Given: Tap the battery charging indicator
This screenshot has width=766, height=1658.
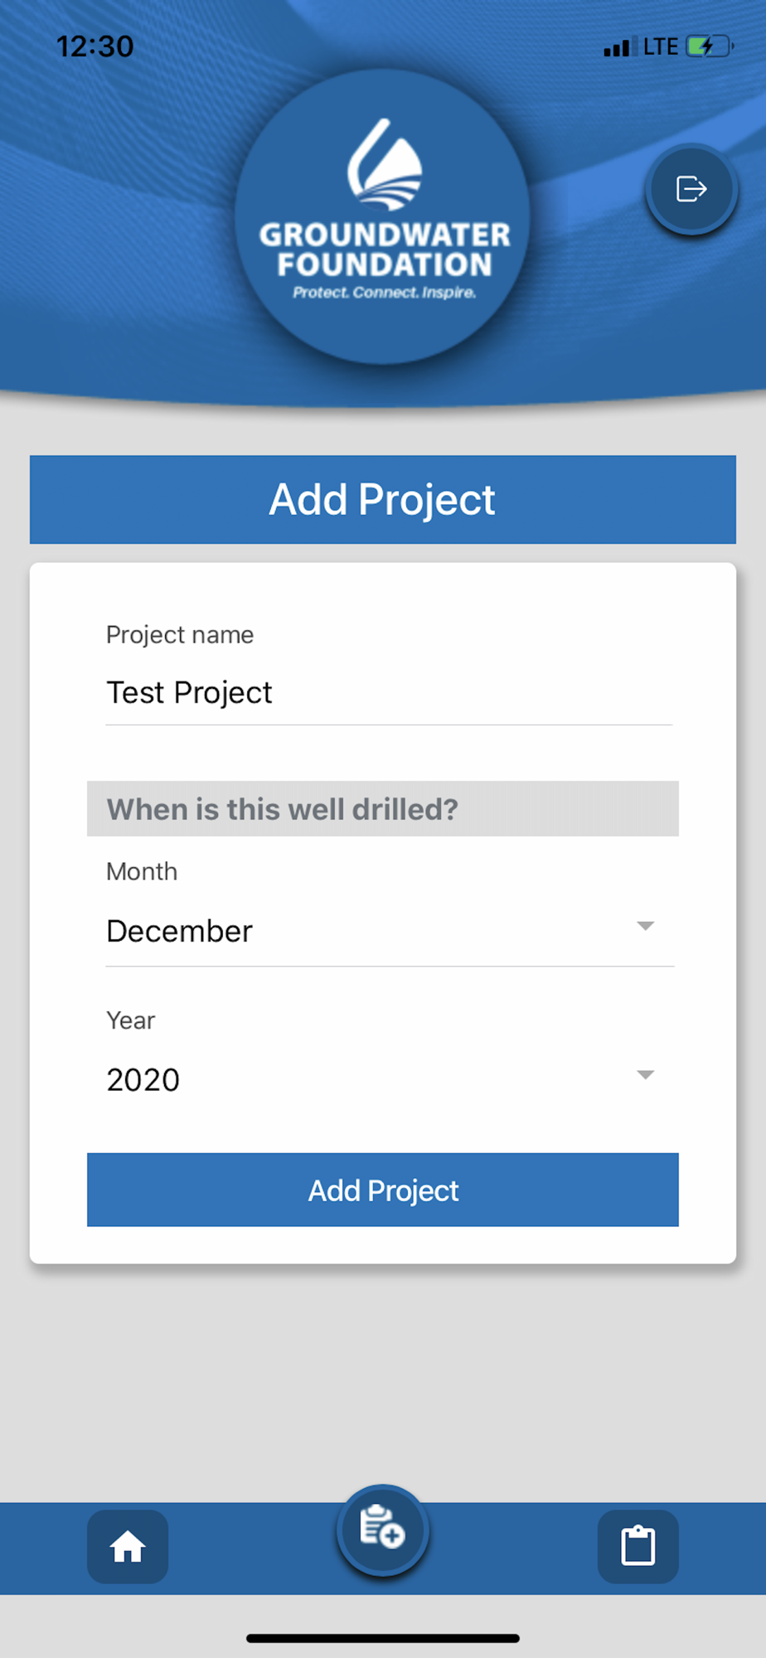Looking at the screenshot, I should click(x=710, y=46).
